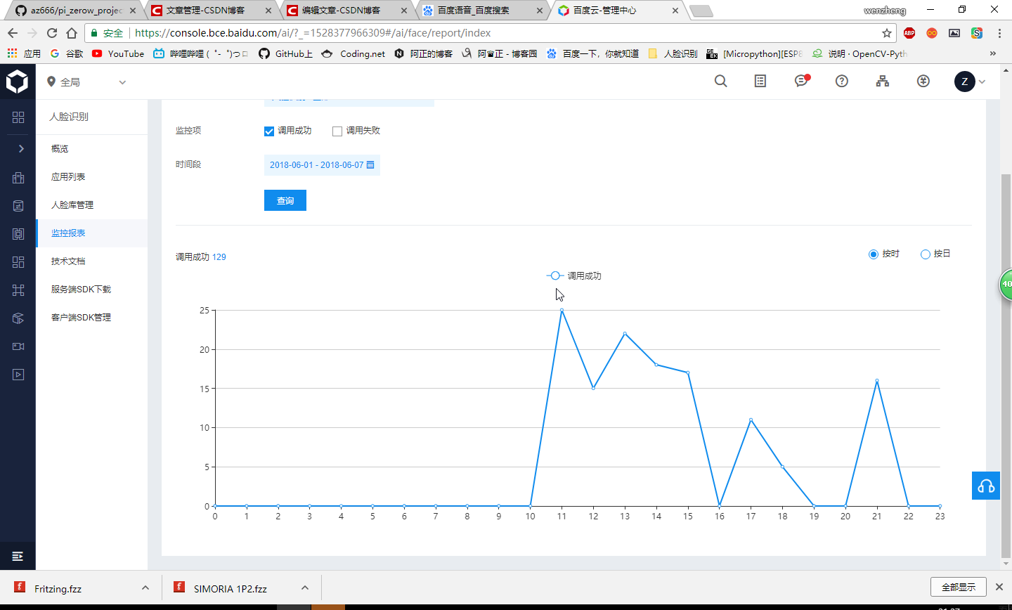Screen dimensions: 1012x610
Task: Open the date range picker 2018-06-01 - 2018-06-07
Action: tap(322, 165)
